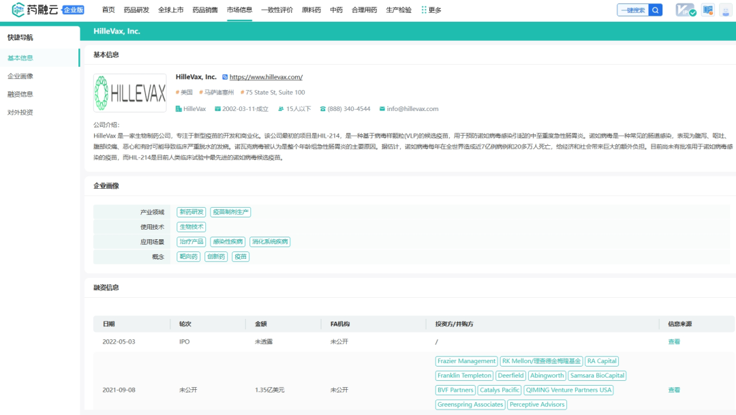Jump to 对外投资 section in sidebar
Viewport: 736px width, 415px height.
(20, 112)
